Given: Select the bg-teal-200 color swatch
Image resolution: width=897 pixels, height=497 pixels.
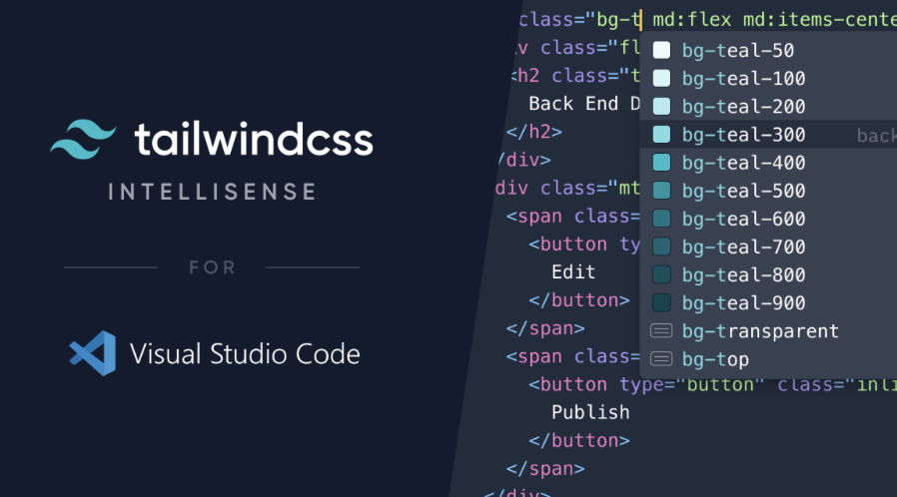Looking at the screenshot, I should coord(661,106).
